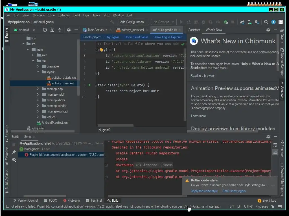Viewport: 289px width, 216px height.
Task: Toggle the Favorites tool window side tab
Action: click(x=7, y=156)
